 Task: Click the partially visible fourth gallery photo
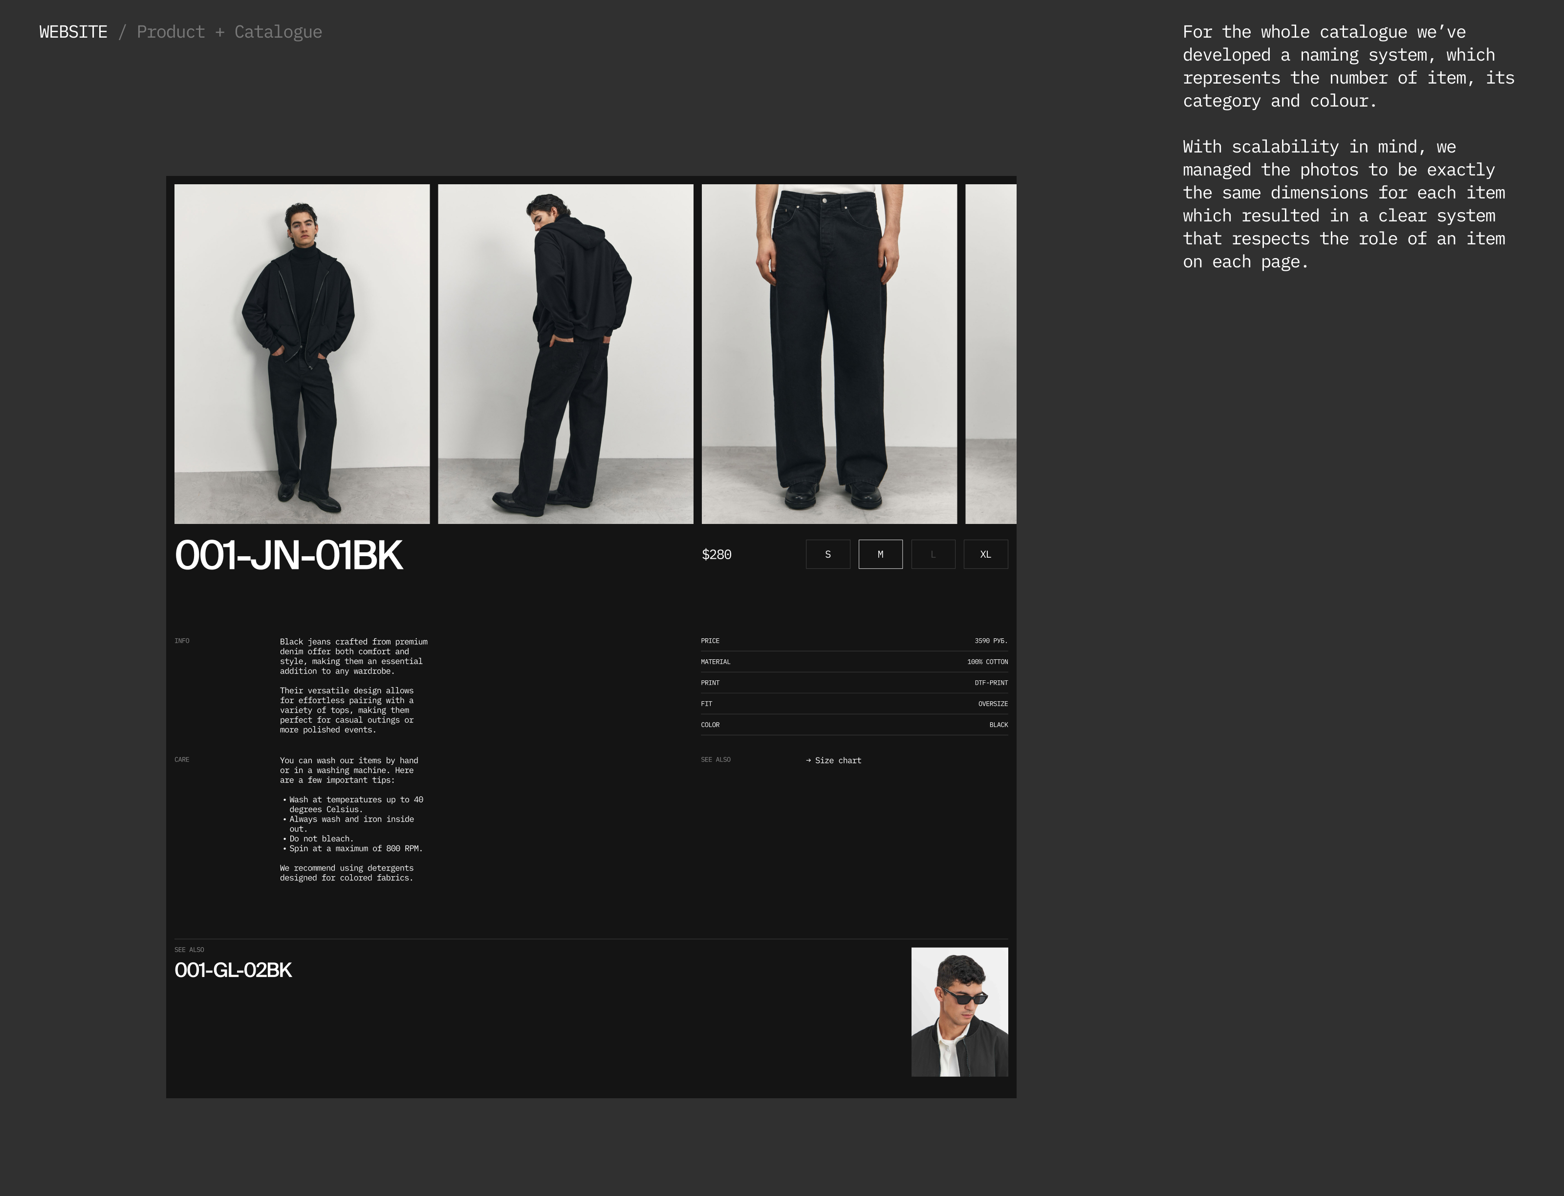[x=990, y=354]
